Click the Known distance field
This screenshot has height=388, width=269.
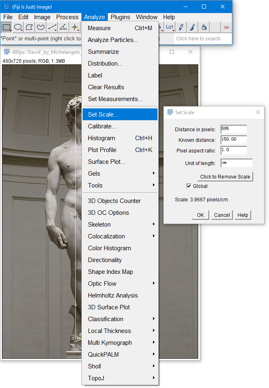(234, 140)
